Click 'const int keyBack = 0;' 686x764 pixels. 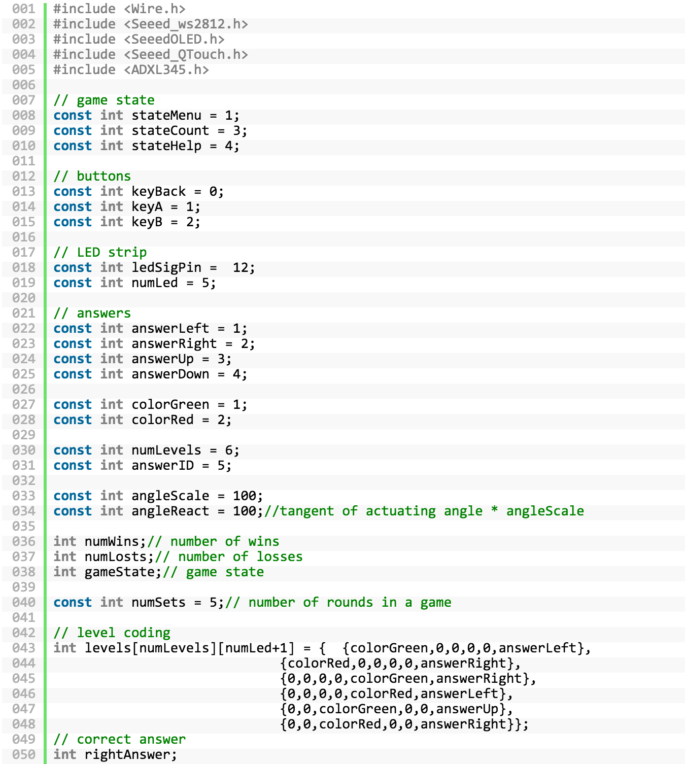click(x=139, y=191)
